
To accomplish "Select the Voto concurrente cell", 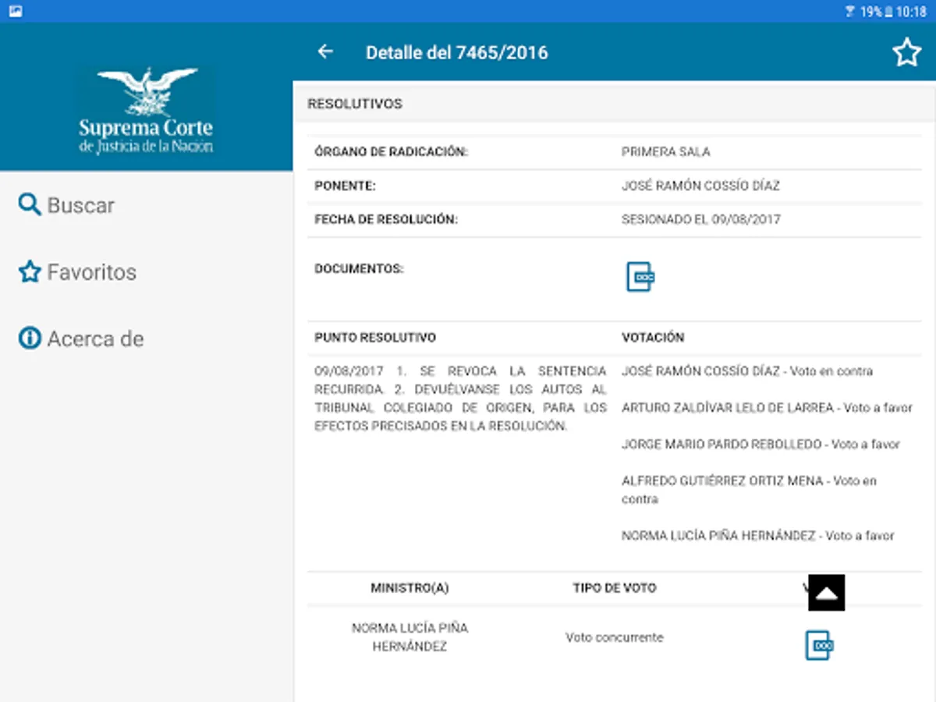I will pyautogui.click(x=615, y=637).
